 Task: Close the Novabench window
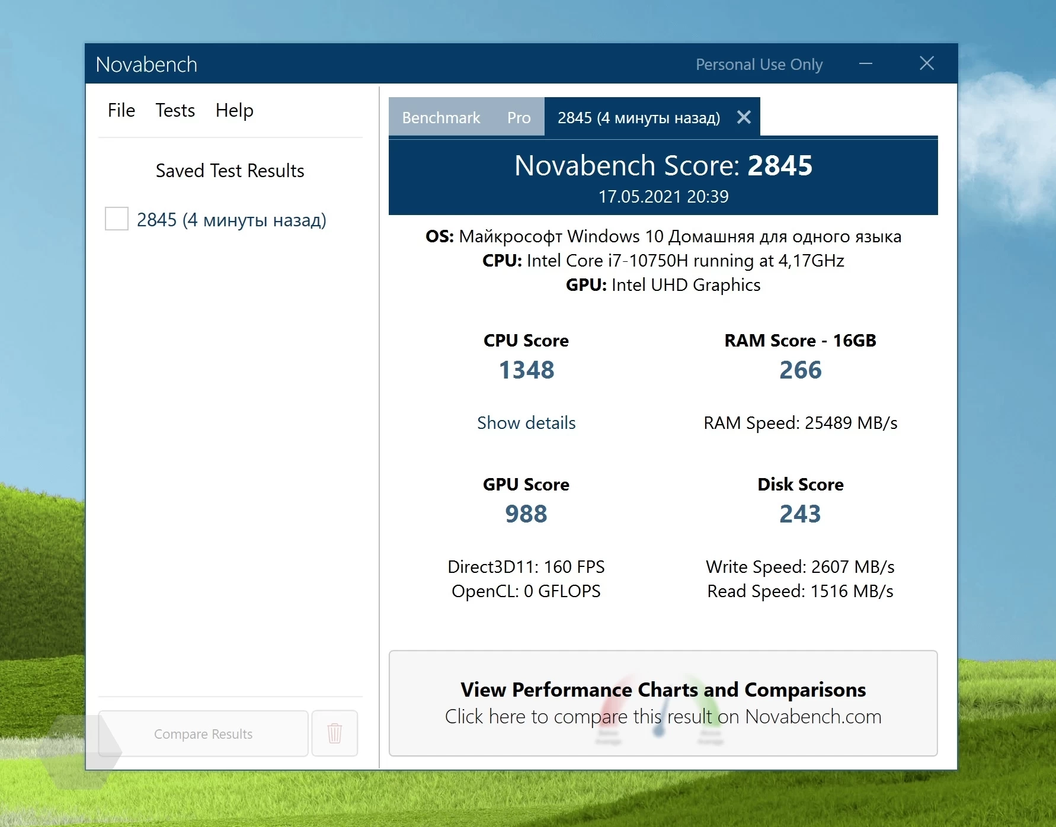(x=927, y=64)
